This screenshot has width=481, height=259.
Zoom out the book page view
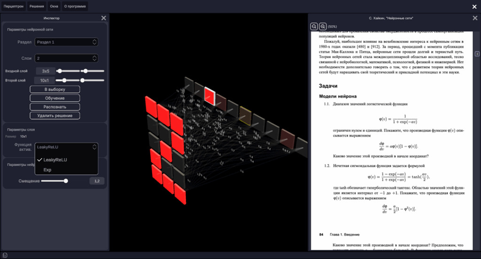314,26
